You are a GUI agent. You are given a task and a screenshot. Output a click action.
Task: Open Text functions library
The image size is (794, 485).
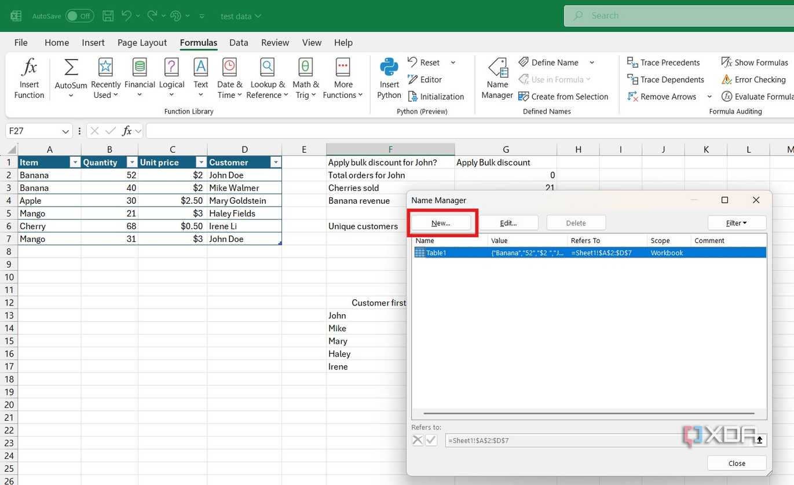200,79
